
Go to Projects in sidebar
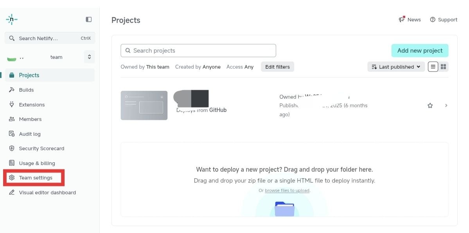click(x=50, y=75)
